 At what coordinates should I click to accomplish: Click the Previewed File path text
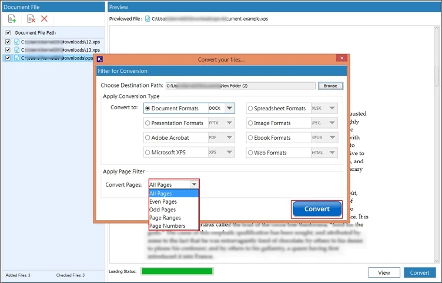(210, 19)
